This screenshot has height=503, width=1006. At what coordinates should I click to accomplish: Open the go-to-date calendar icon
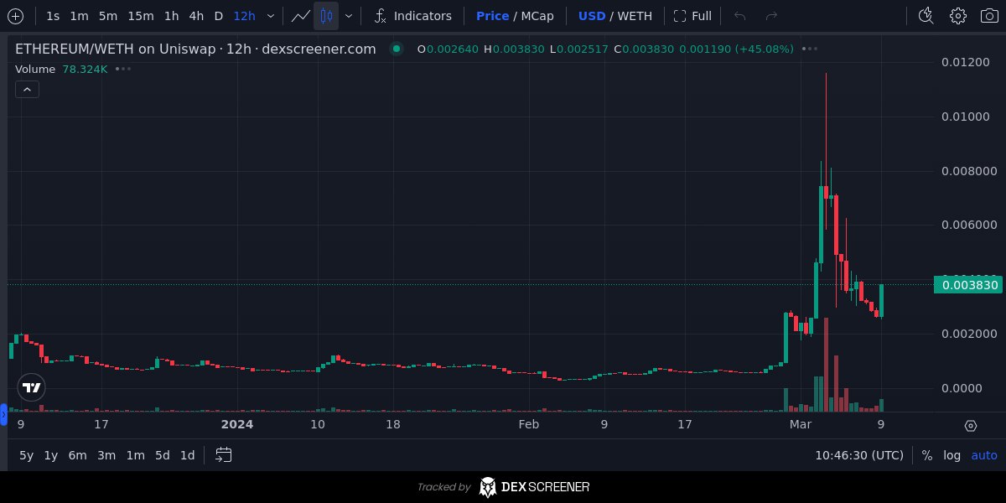[223, 455]
